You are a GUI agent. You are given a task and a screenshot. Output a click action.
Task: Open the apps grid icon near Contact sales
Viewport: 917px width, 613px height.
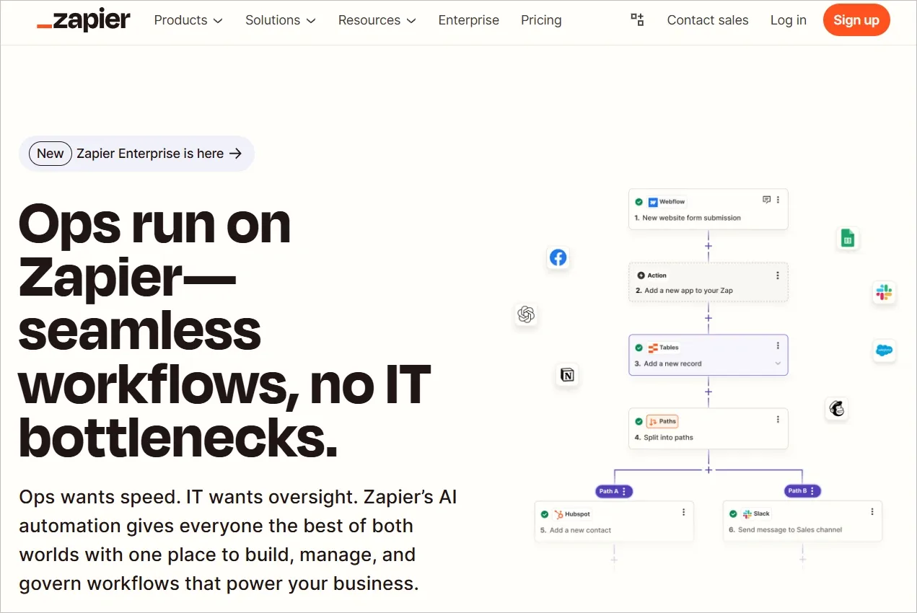[637, 20]
